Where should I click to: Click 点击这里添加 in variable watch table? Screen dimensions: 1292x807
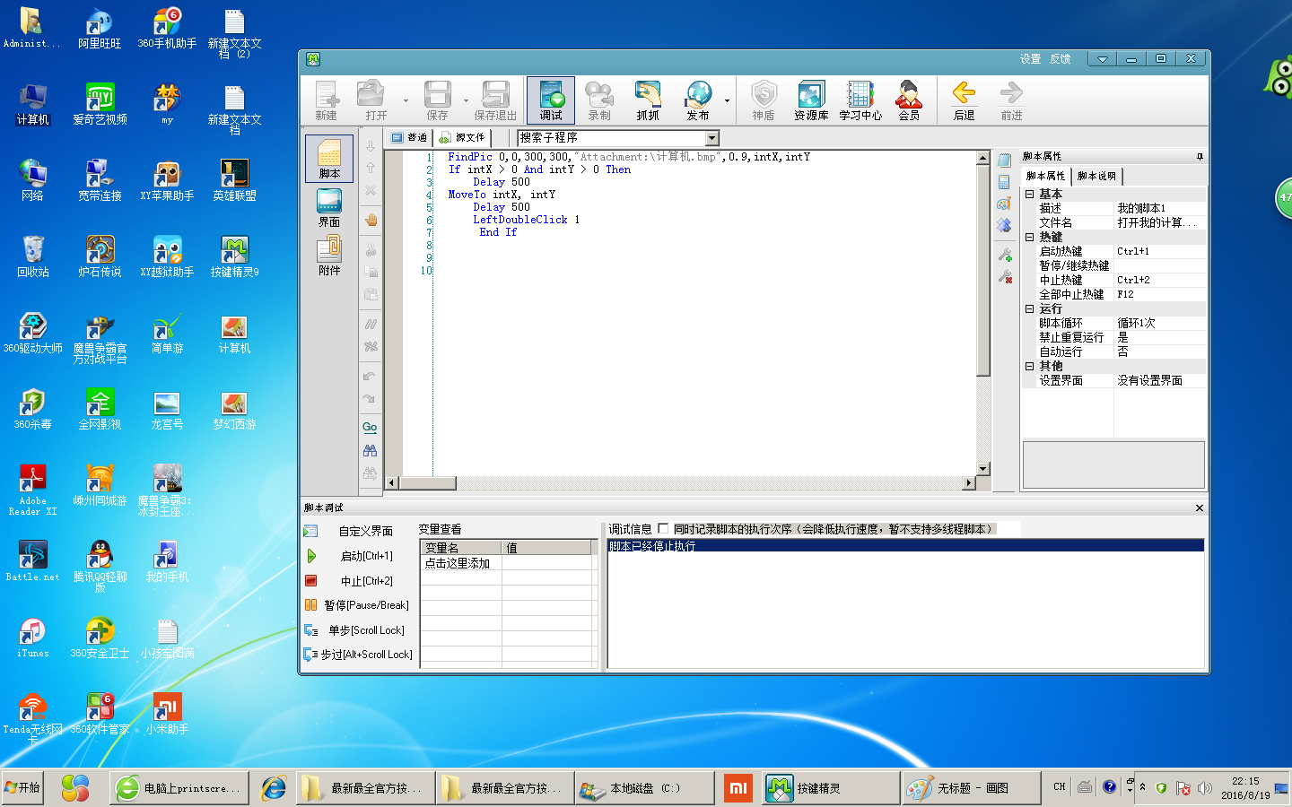point(458,563)
